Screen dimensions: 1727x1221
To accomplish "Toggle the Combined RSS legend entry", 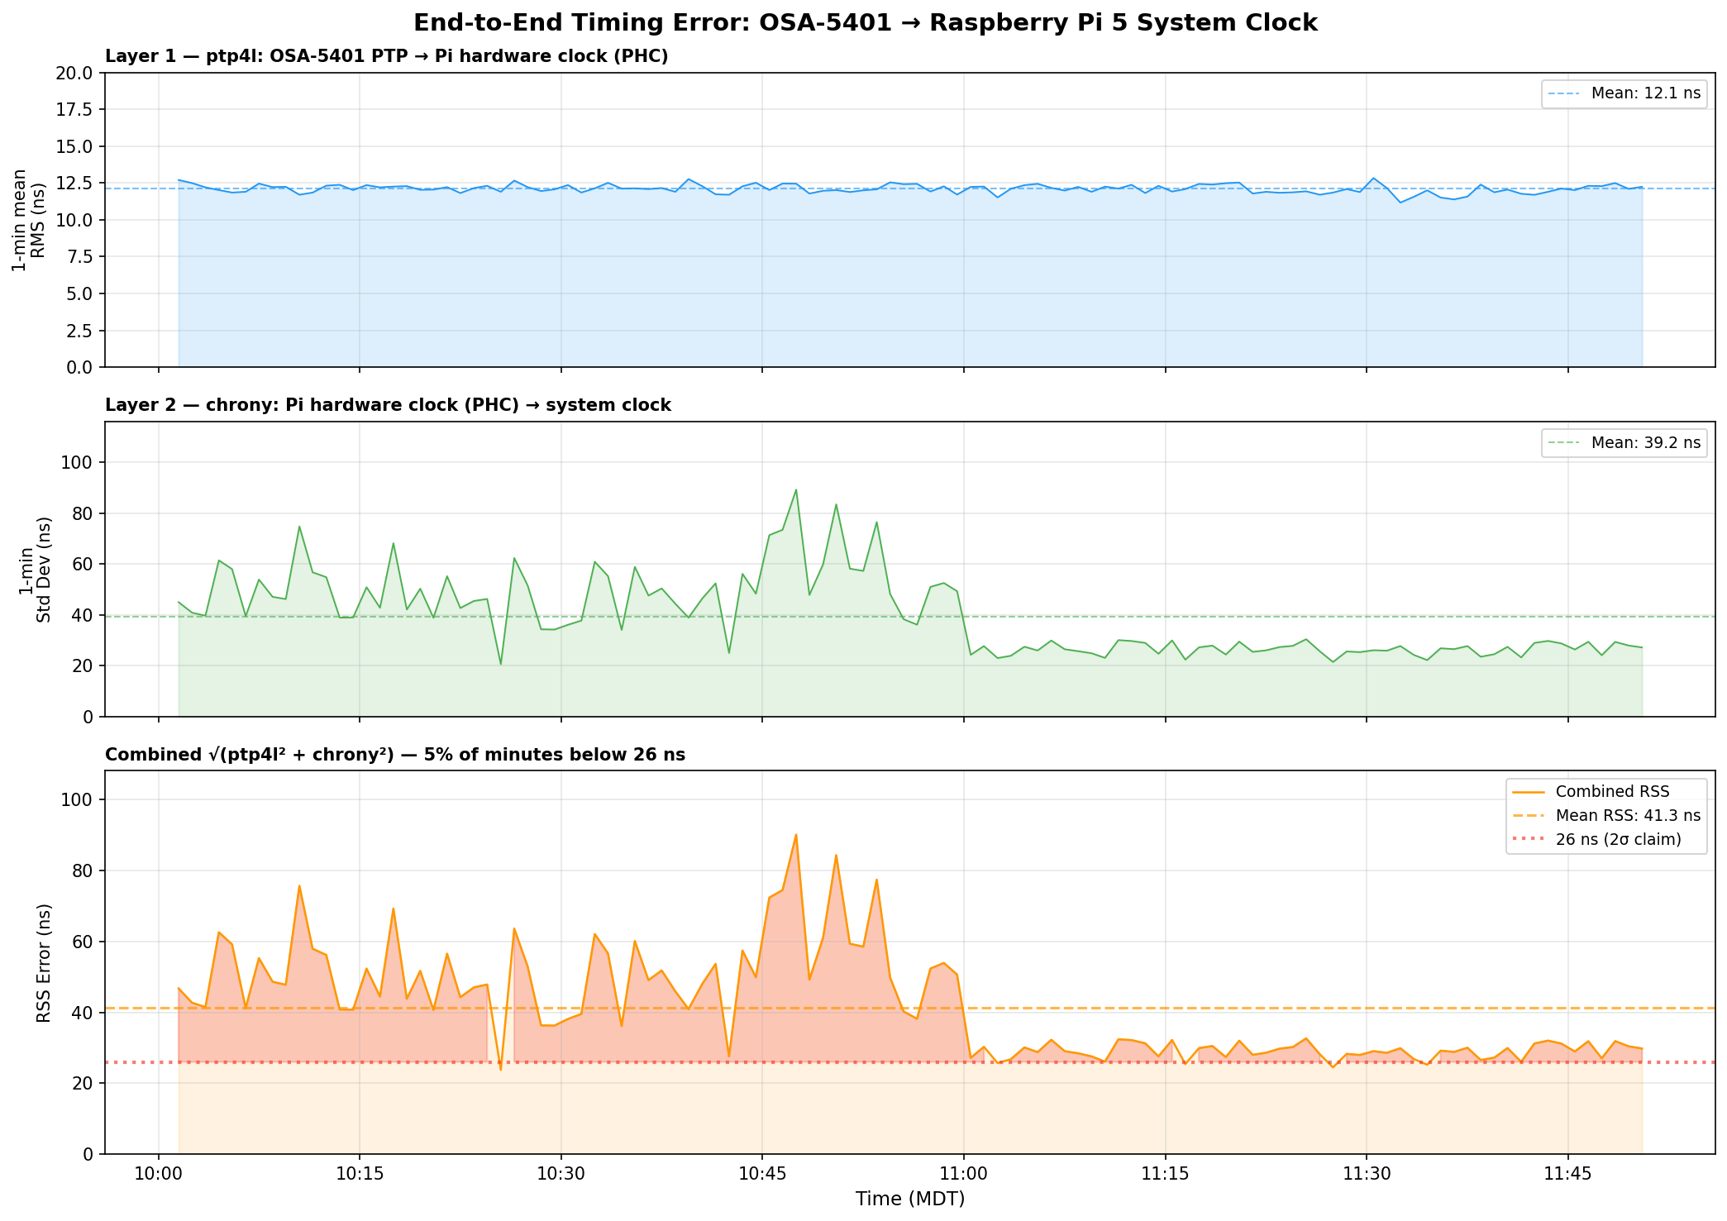I will tap(1611, 791).
